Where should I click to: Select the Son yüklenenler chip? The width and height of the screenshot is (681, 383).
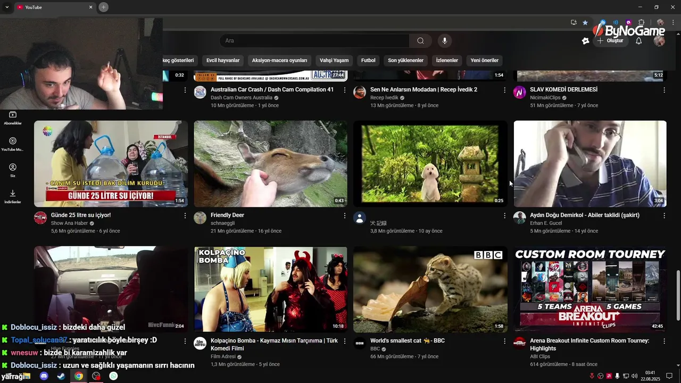coord(405,60)
